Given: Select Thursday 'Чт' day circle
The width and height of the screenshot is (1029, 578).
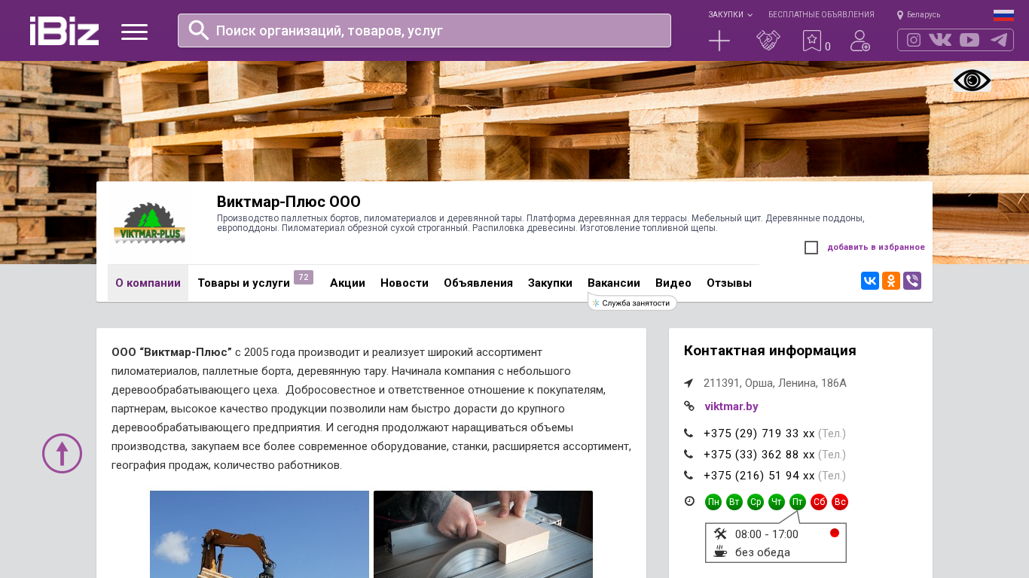Looking at the screenshot, I should [x=777, y=502].
